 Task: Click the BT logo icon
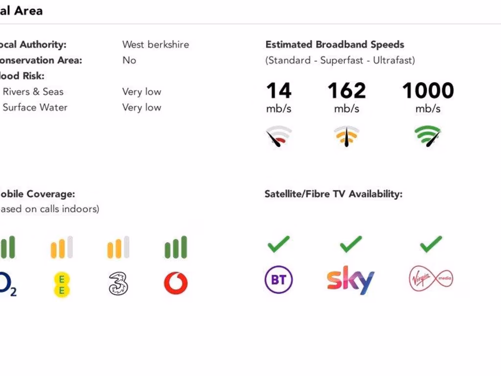[278, 280]
